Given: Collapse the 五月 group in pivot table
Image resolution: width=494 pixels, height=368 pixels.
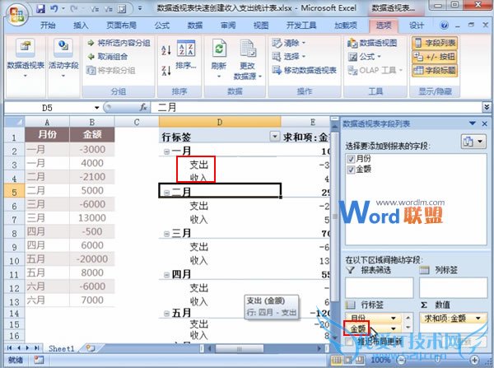Looking at the screenshot, I should 166,314.
